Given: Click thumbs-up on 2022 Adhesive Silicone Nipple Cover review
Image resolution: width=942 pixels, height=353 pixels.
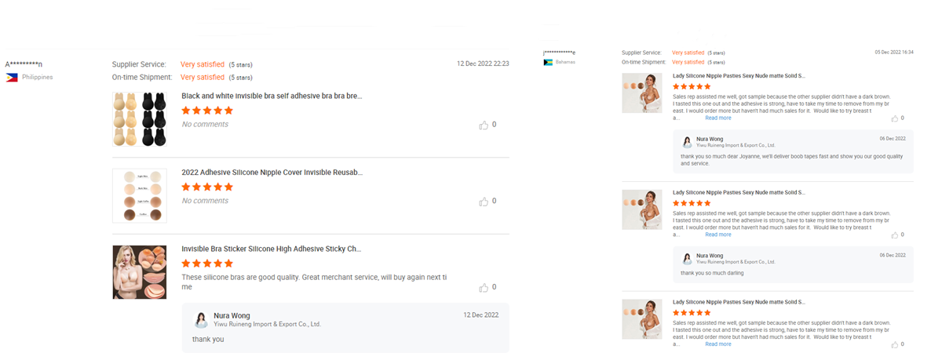Looking at the screenshot, I should click(484, 202).
